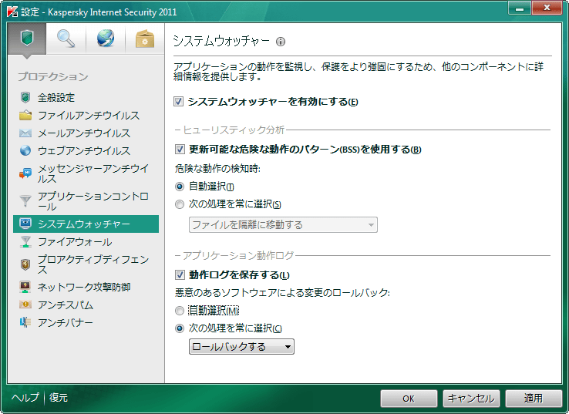Click the アンチバナー icon

point(25,322)
